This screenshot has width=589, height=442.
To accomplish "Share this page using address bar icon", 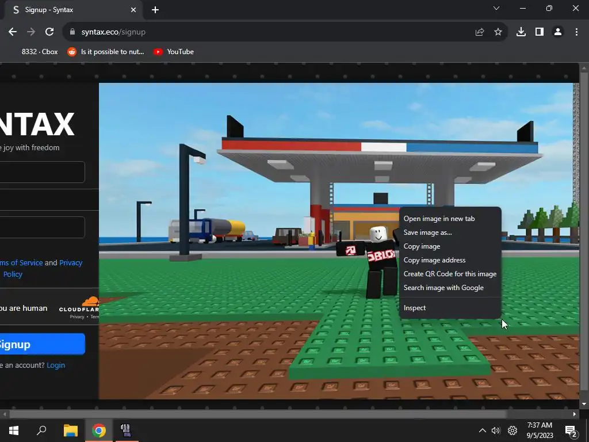I will 480,32.
